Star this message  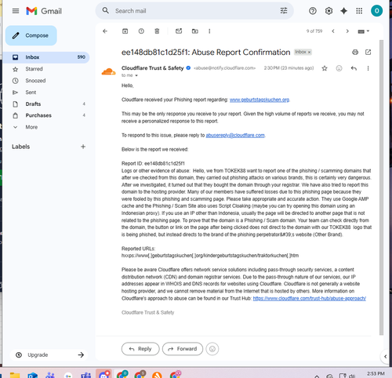(325, 68)
